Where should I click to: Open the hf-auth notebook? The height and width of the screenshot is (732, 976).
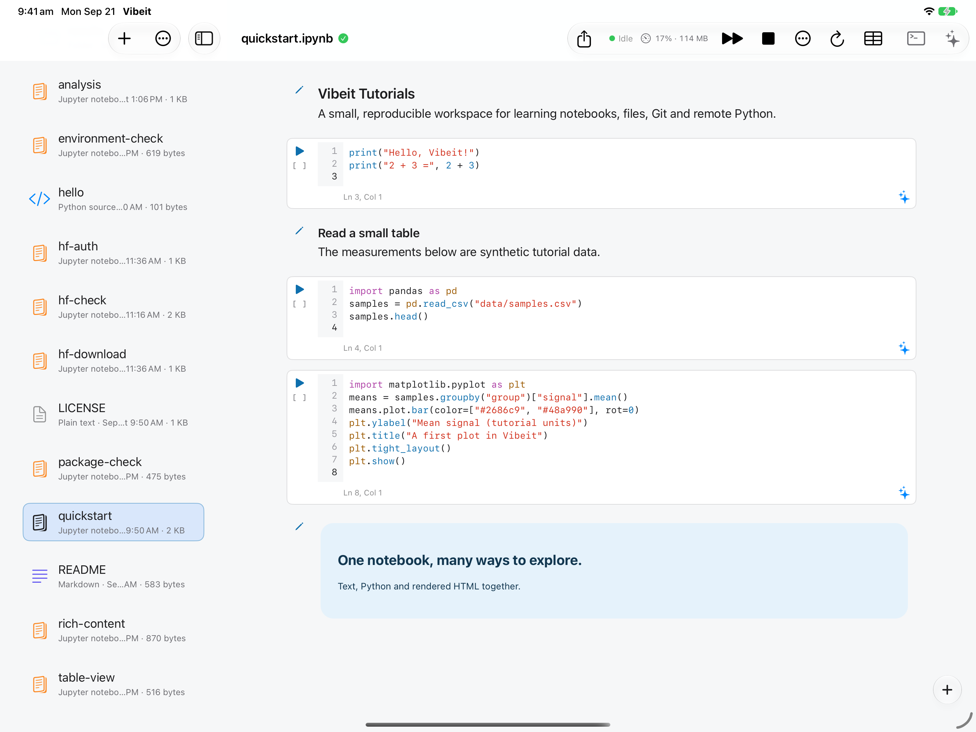[113, 253]
